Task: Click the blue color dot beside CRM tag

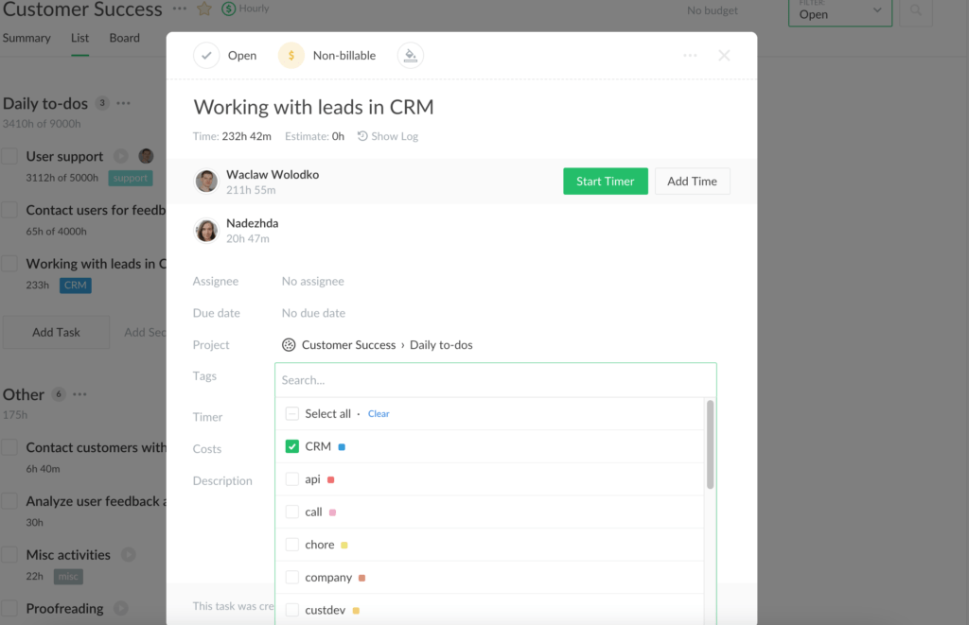Action: (340, 445)
